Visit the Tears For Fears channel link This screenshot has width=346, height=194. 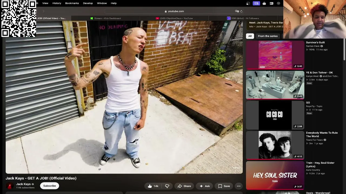pyautogui.click(x=314, y=140)
